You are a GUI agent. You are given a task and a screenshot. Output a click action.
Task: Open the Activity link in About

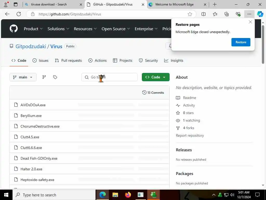(x=189, y=105)
